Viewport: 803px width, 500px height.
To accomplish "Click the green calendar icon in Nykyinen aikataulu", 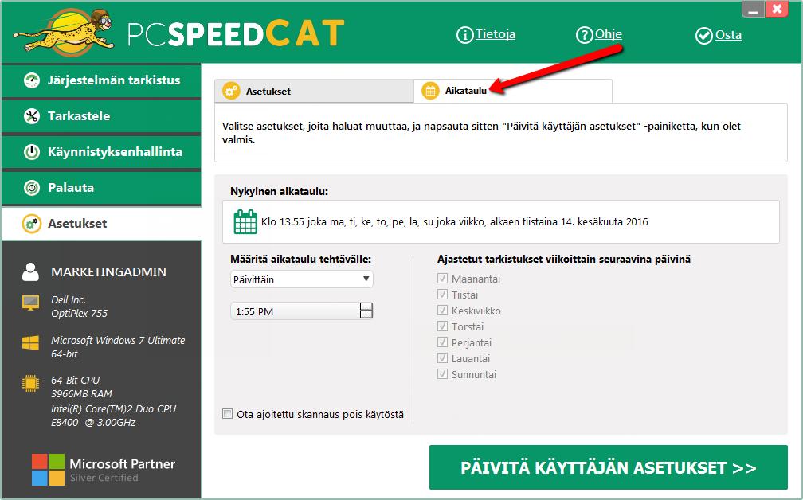I will pyautogui.click(x=245, y=221).
